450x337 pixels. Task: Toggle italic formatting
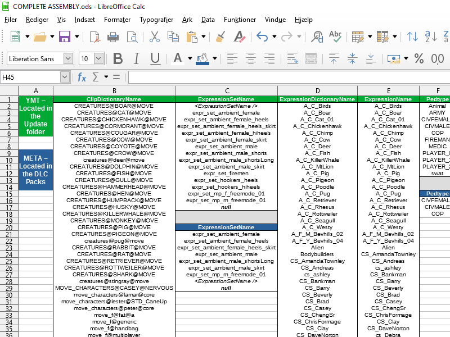click(136, 58)
